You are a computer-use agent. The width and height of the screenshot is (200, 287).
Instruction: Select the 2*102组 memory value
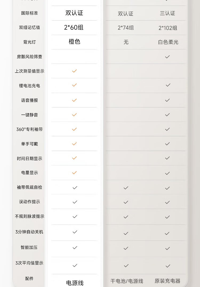point(168,28)
